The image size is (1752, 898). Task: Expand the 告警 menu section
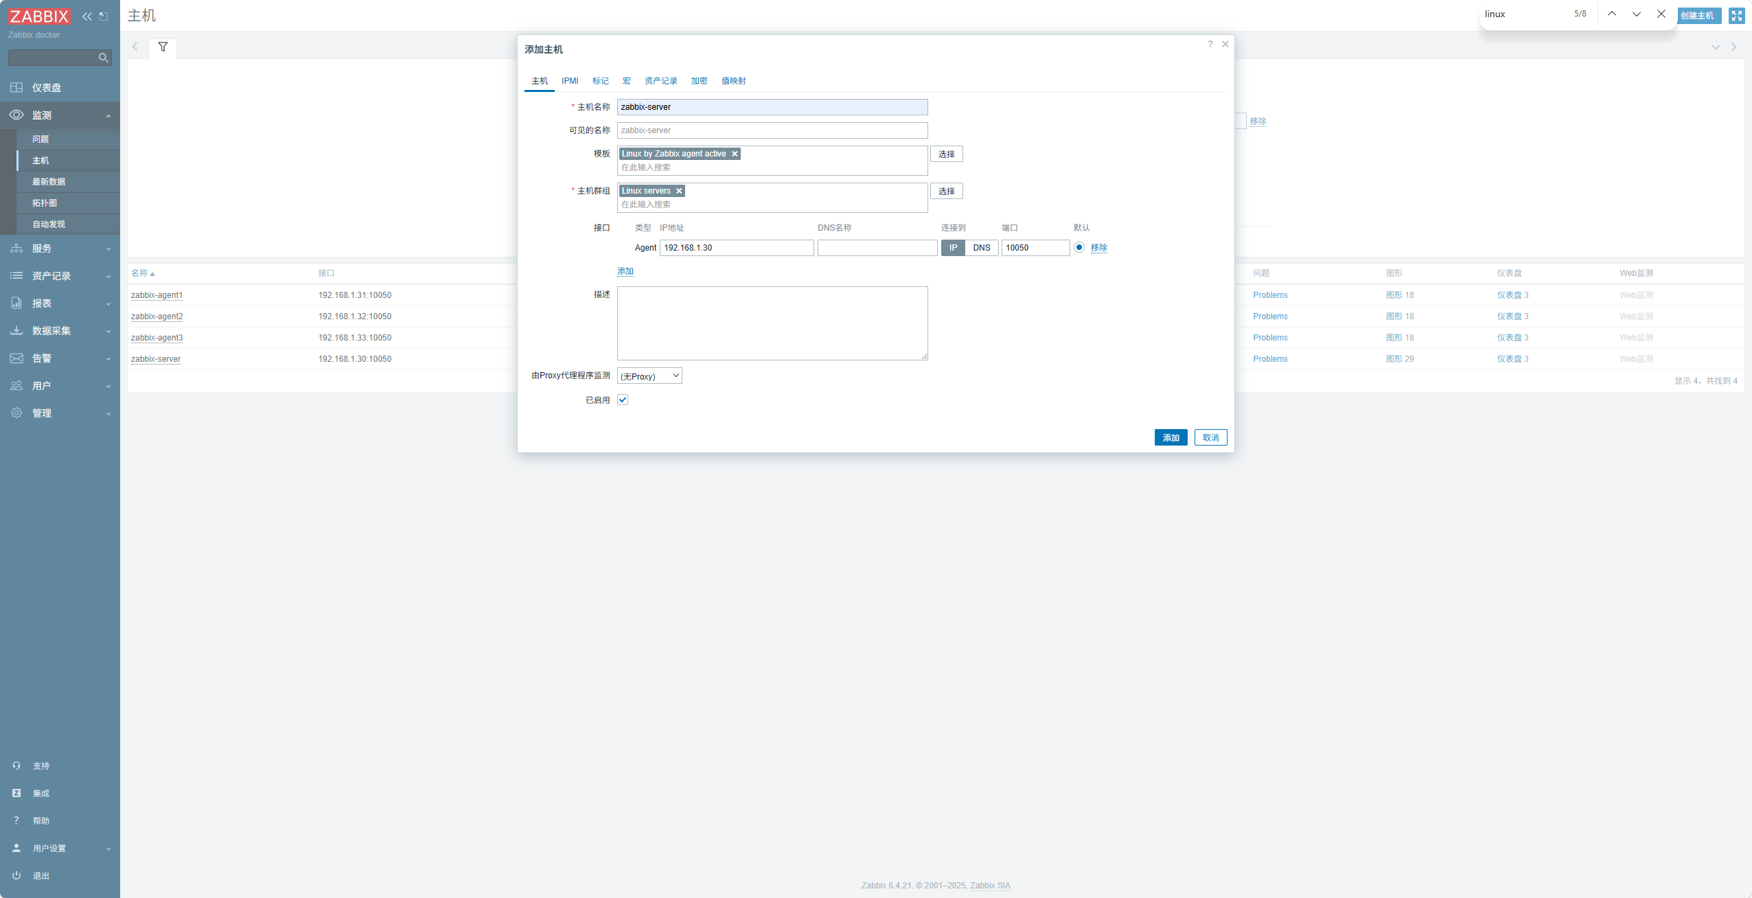tap(108, 359)
